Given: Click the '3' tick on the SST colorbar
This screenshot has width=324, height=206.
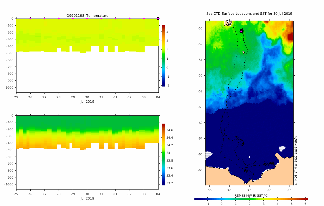Looking at the screenshot, I should point(263,204).
